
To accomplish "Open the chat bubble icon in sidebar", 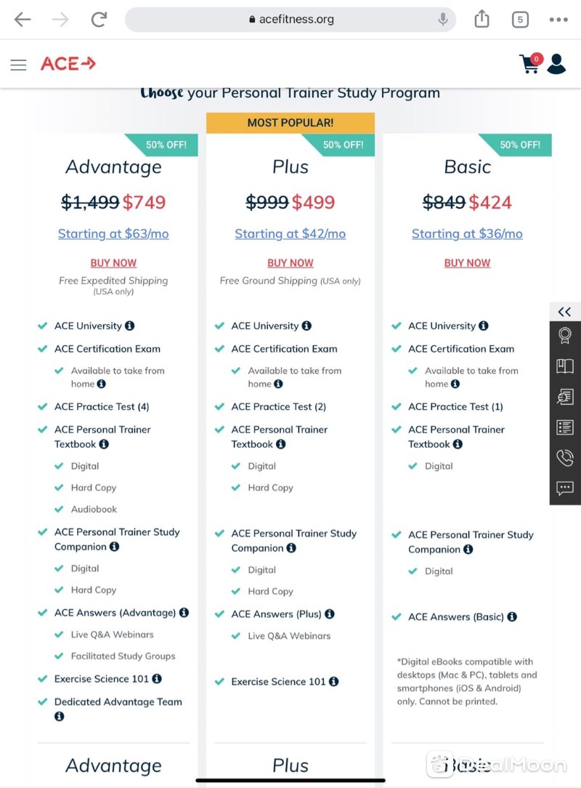I will 565,488.
